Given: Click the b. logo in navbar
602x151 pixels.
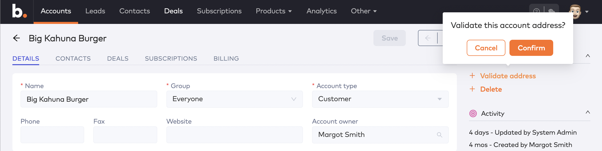Looking at the screenshot, I should click(19, 11).
